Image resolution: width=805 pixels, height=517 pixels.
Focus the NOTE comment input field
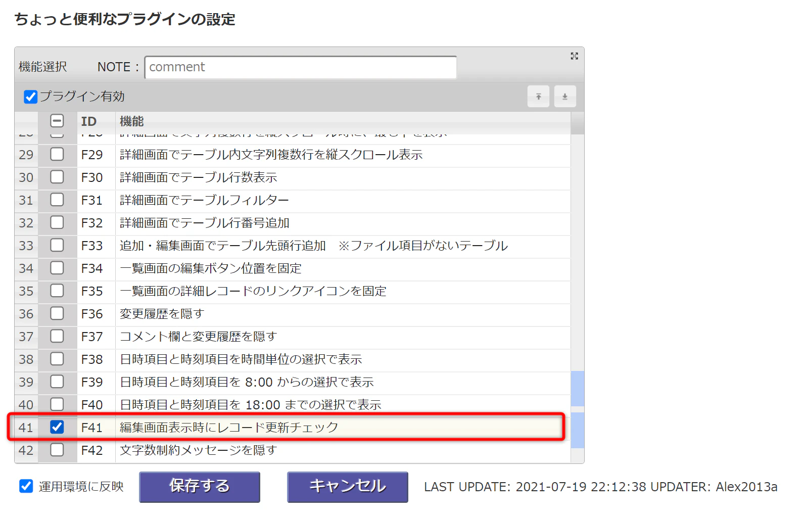301,67
